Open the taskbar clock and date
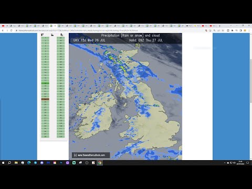252x189 pixels. point(240,163)
